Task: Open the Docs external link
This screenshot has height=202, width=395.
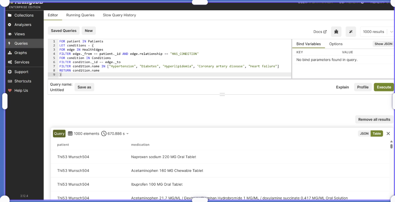Action: pyautogui.click(x=320, y=32)
